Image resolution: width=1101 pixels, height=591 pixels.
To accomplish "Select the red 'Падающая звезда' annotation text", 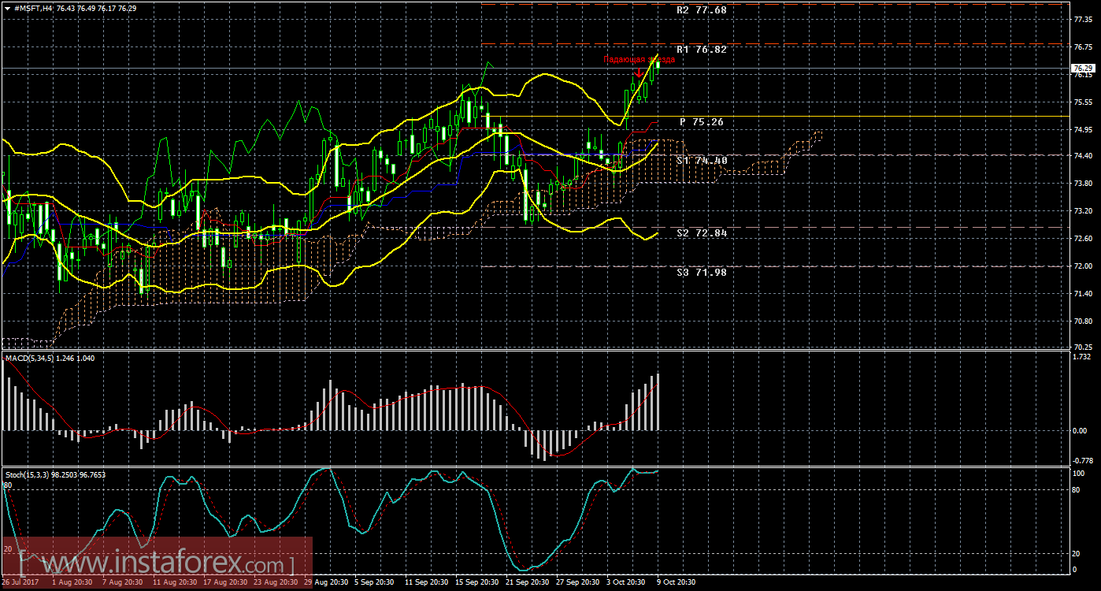I will (639, 60).
